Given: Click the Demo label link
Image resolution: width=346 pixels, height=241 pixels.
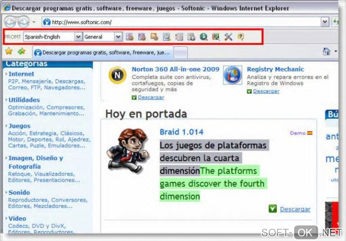Looking at the screenshot, I should (x=298, y=133).
